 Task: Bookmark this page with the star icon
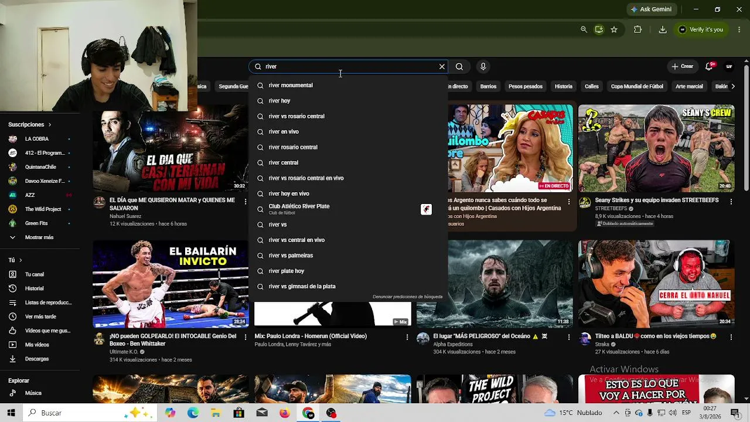point(614,29)
